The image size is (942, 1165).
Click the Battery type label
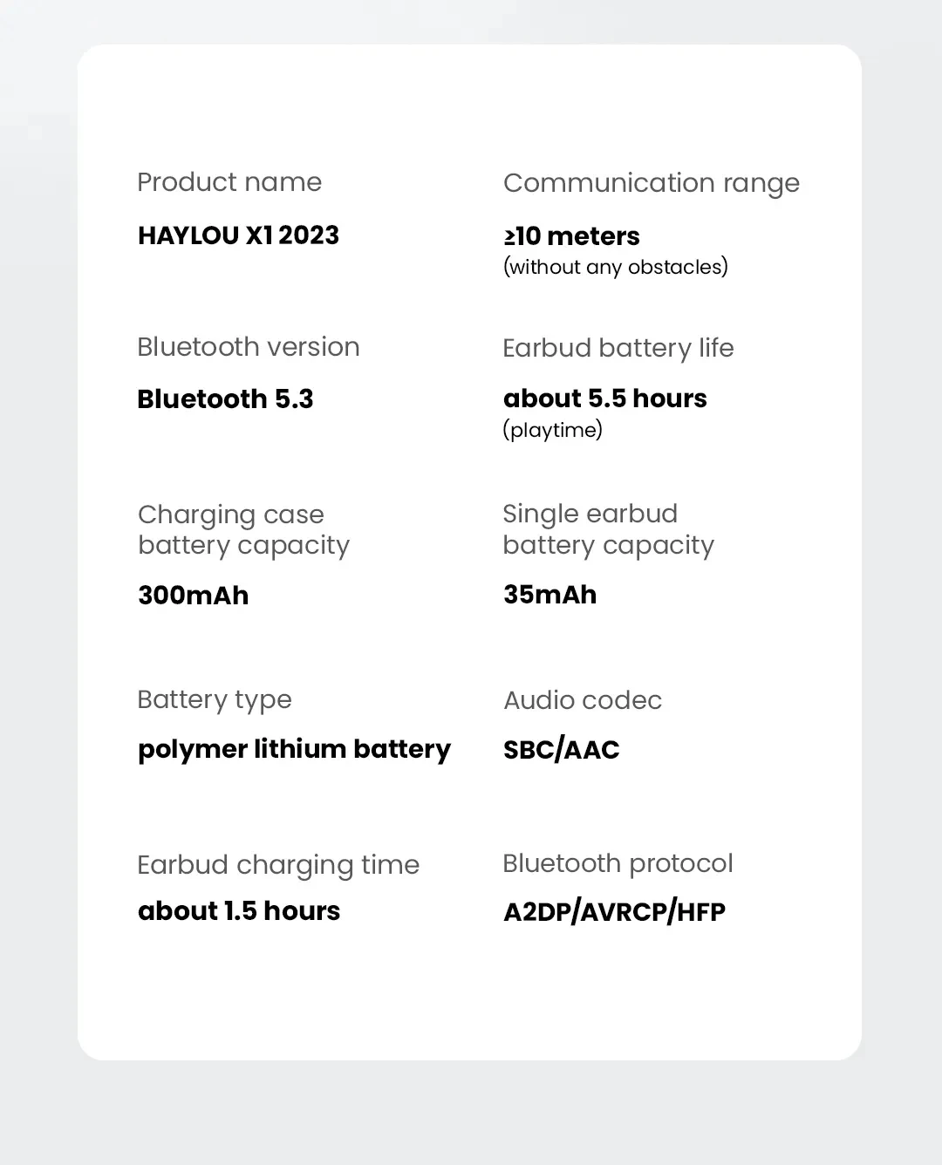tap(214, 699)
